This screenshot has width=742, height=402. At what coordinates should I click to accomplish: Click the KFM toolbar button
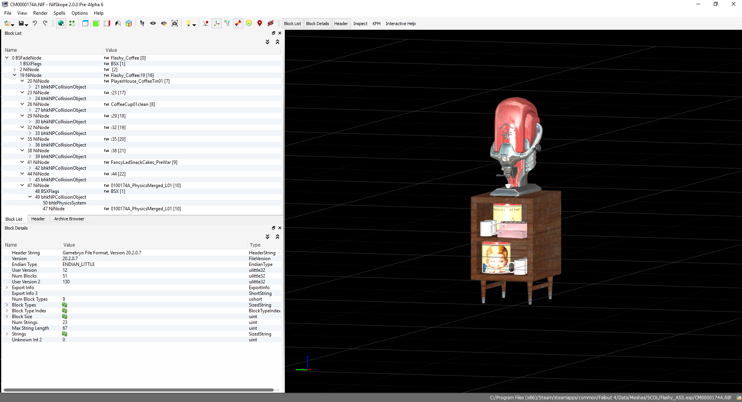[x=376, y=24]
